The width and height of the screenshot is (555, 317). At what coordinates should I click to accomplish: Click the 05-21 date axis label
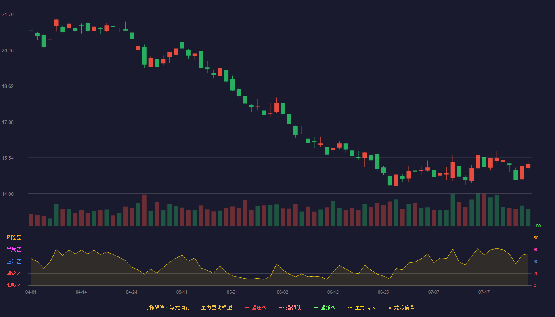coord(232,292)
